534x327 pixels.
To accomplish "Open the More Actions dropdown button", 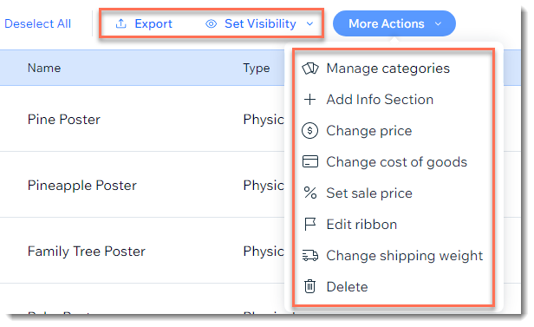I will (394, 23).
